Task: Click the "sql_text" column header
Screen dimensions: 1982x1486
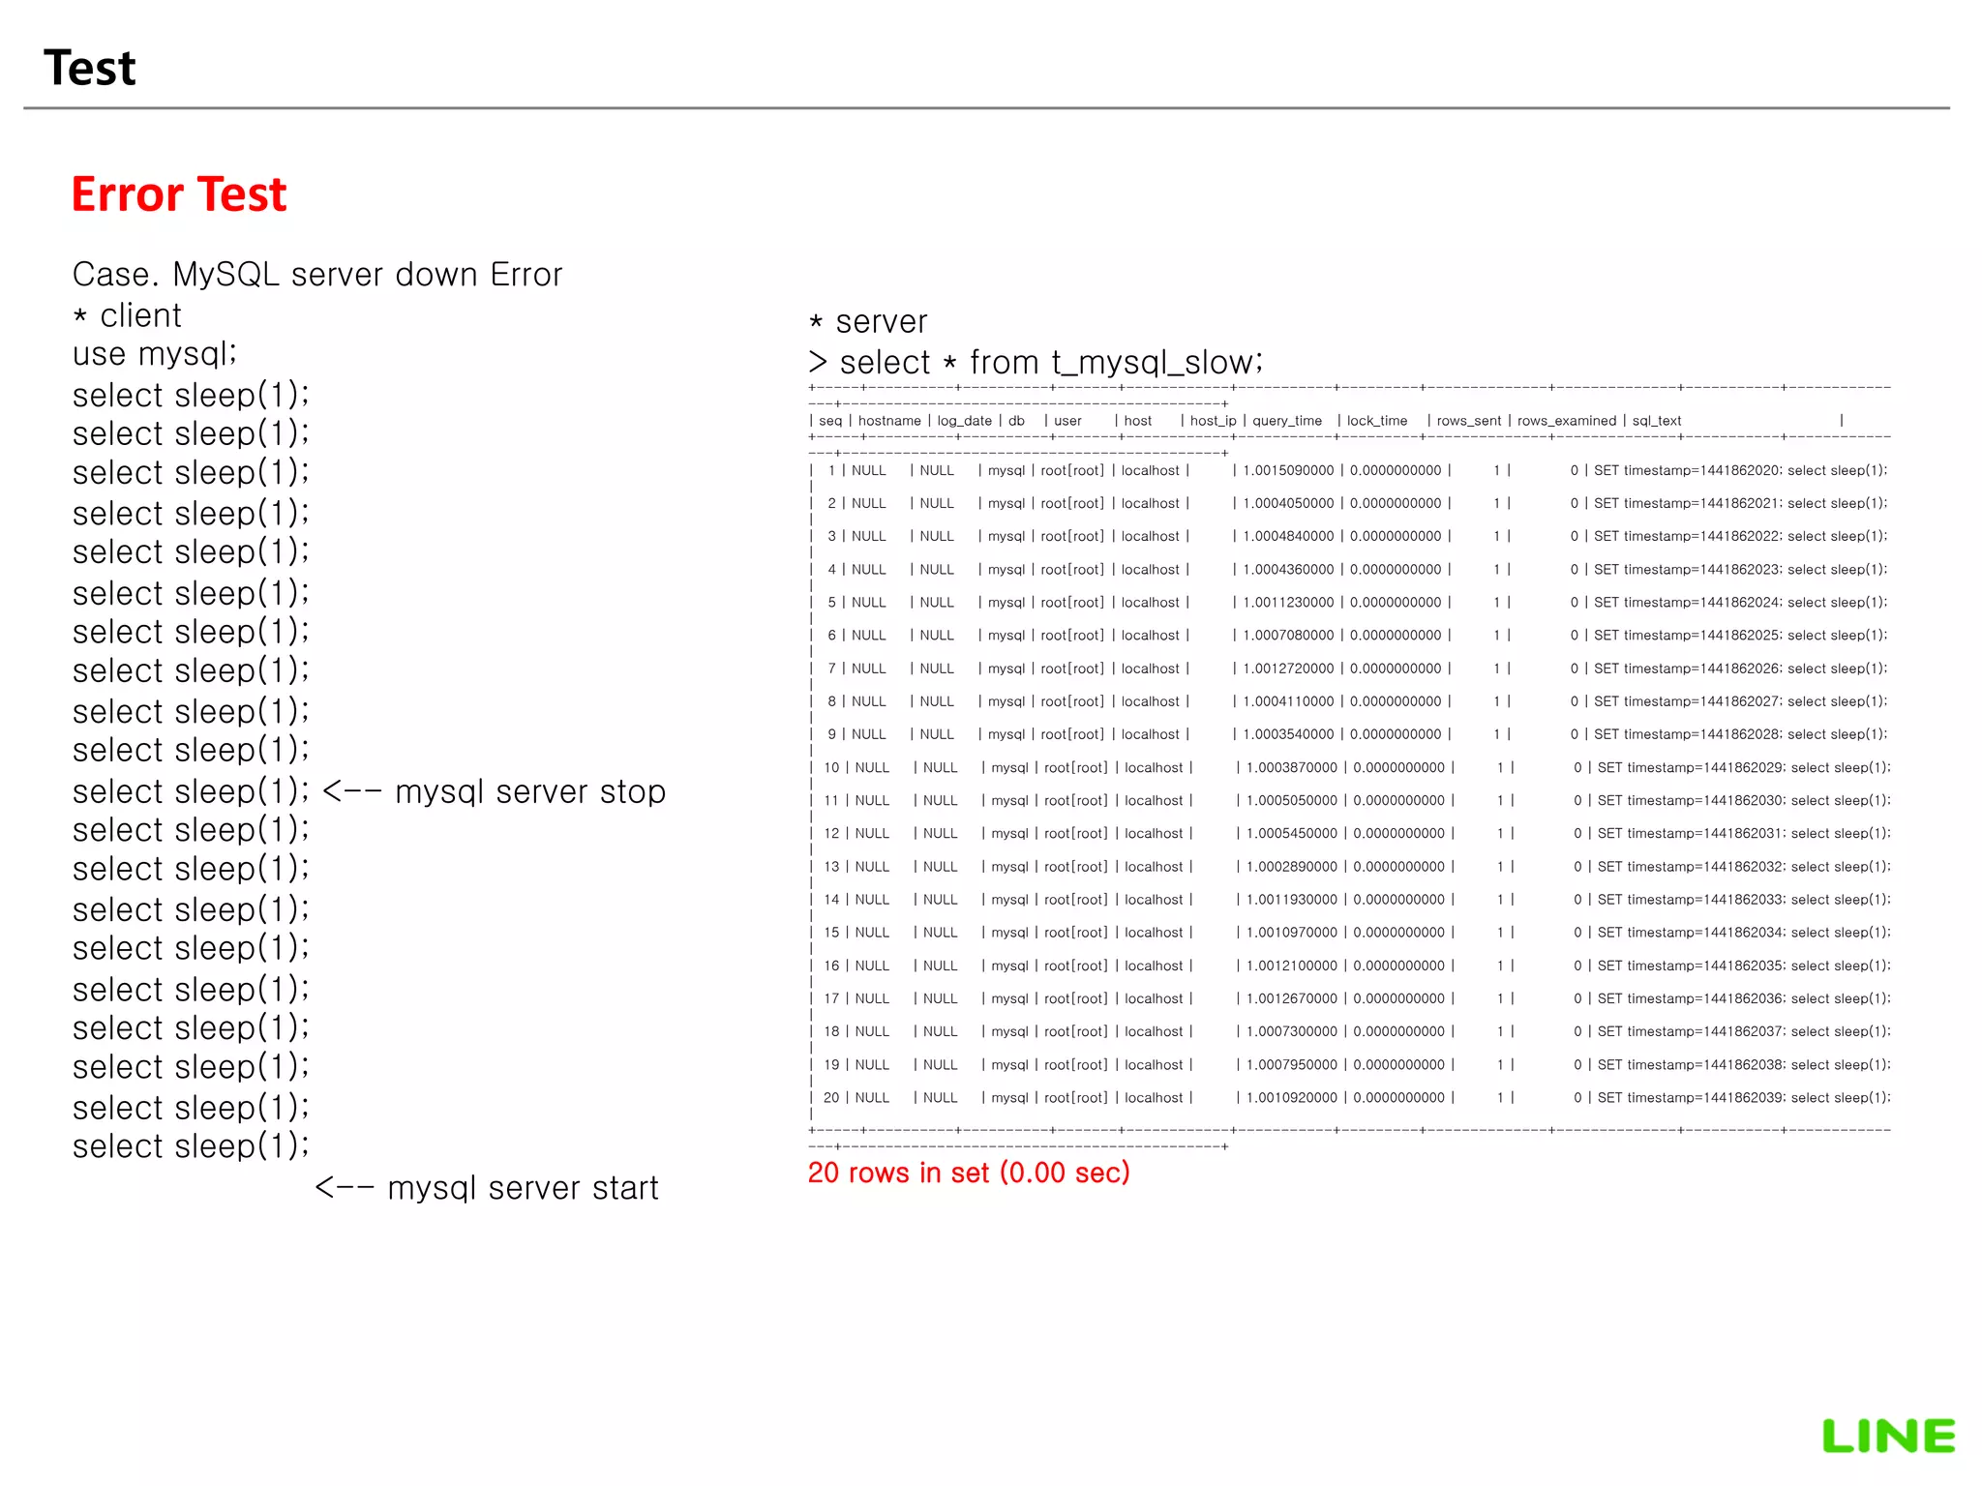Action: coord(1657,421)
